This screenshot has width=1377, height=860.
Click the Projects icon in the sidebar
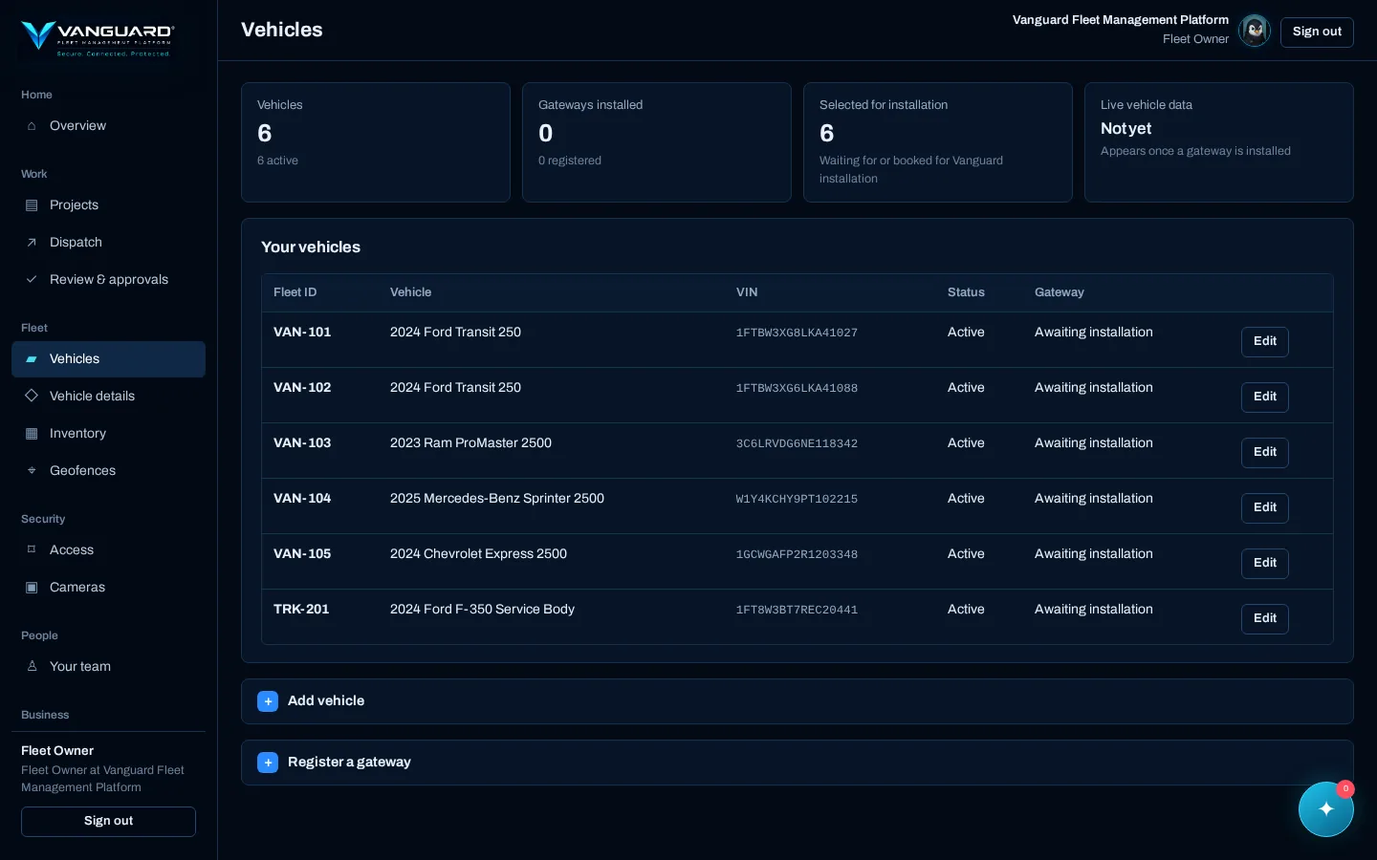[x=32, y=205]
